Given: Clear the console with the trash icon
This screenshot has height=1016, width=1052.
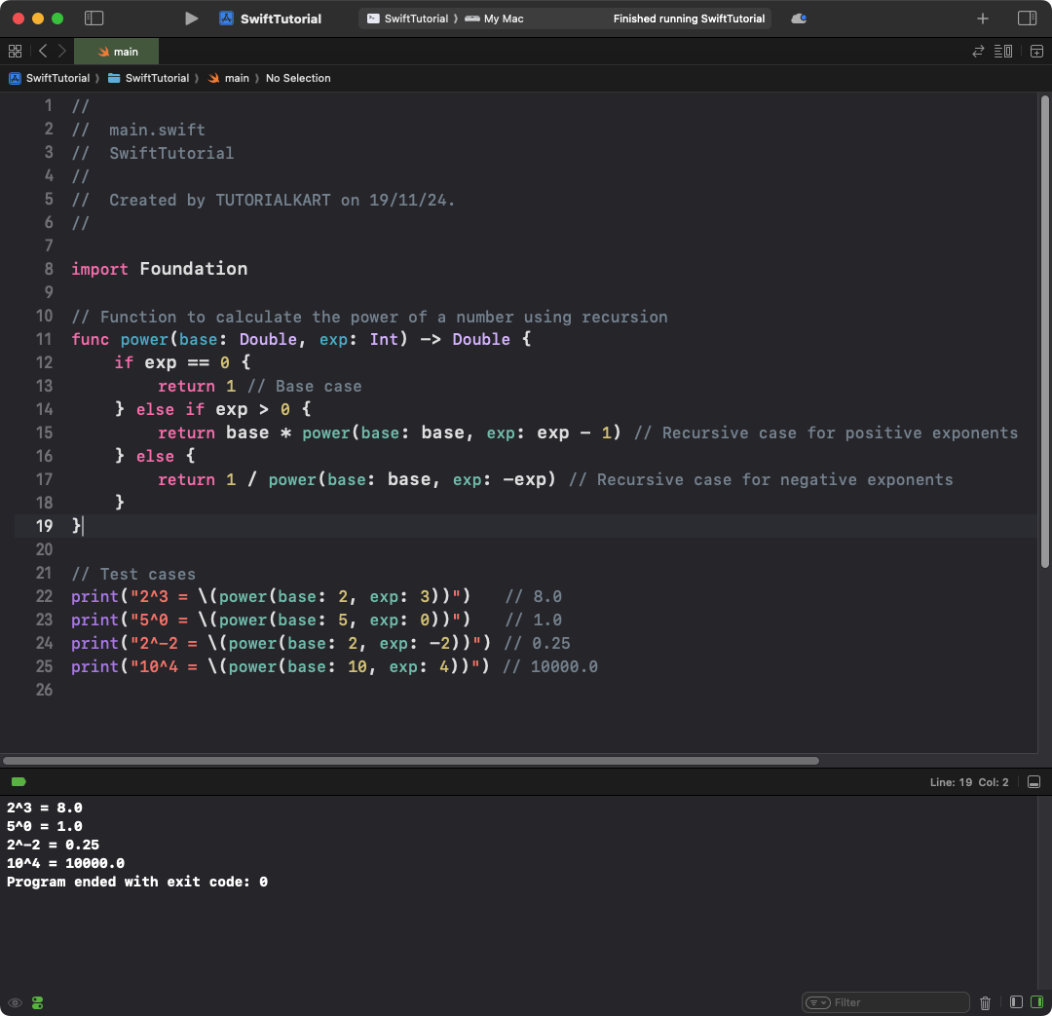Looking at the screenshot, I should (x=985, y=1002).
